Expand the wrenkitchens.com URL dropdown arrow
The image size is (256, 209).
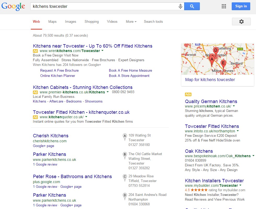pyautogui.click(x=102, y=50)
